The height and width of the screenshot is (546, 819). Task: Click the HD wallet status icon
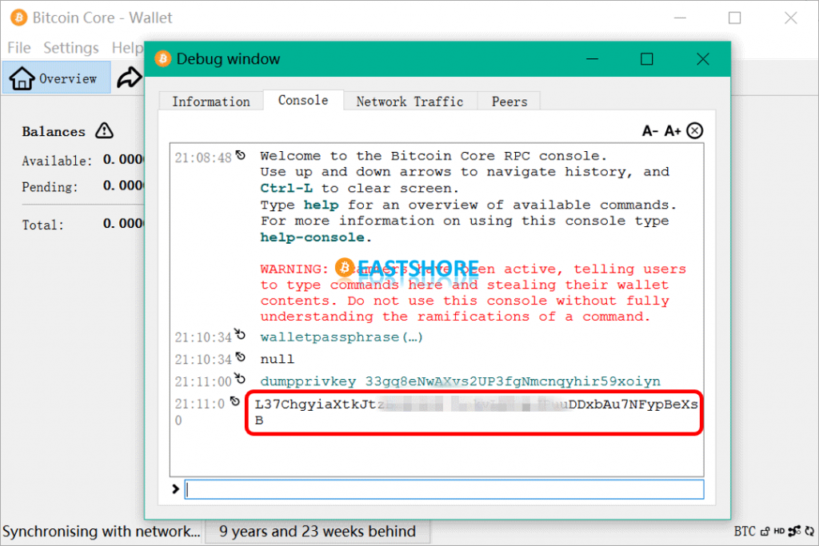click(x=779, y=532)
